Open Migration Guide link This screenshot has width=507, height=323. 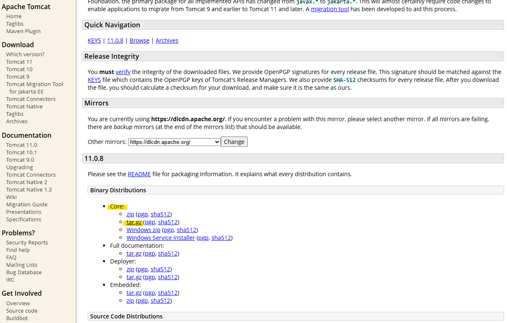27,204
